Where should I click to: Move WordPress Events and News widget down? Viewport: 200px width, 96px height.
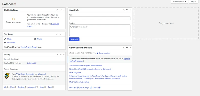click(127, 48)
